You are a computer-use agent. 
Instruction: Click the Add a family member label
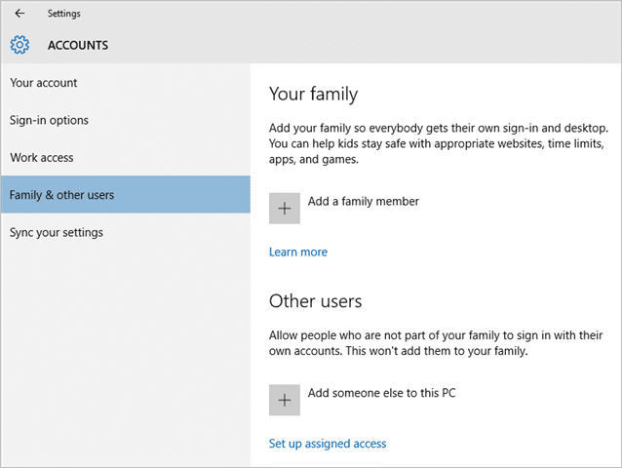(363, 201)
